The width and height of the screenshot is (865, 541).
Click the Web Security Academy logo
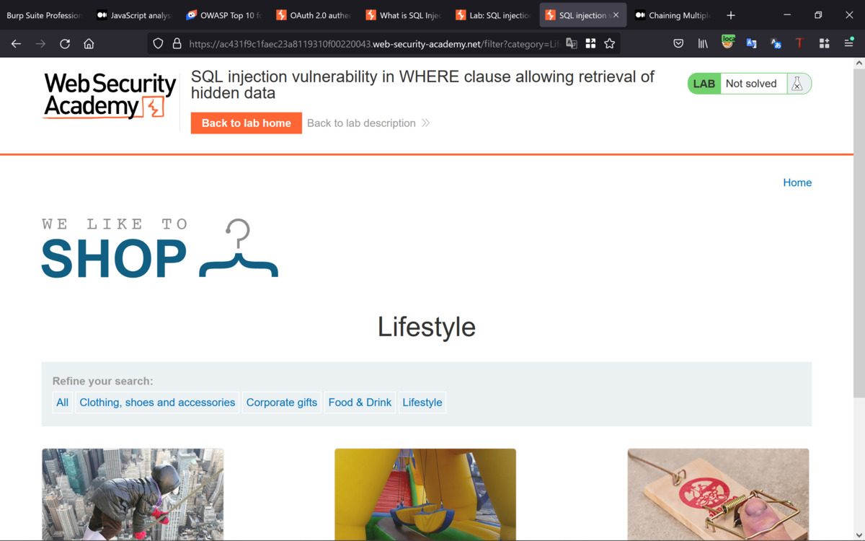[x=110, y=95]
